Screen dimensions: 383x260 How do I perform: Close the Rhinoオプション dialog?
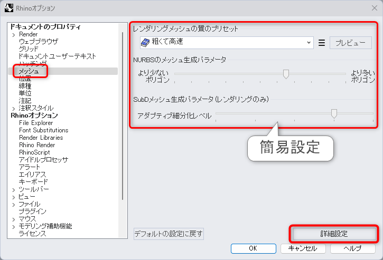375,8
